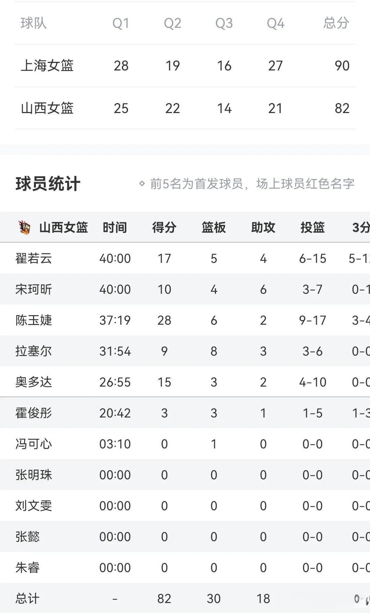Open the 山西女篮 row in score table

pos(185,108)
